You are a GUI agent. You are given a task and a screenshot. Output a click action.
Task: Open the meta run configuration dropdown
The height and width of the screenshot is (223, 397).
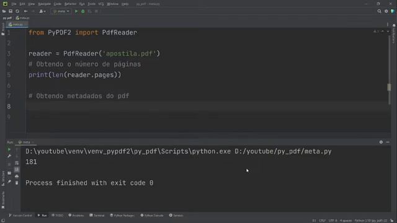[61, 11]
